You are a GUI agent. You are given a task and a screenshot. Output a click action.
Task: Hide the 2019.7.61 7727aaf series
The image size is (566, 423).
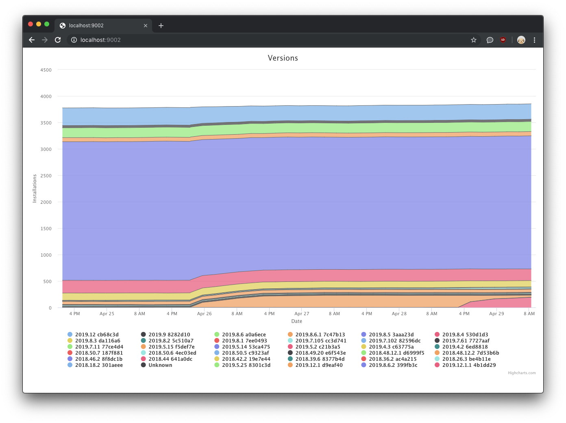click(x=462, y=341)
